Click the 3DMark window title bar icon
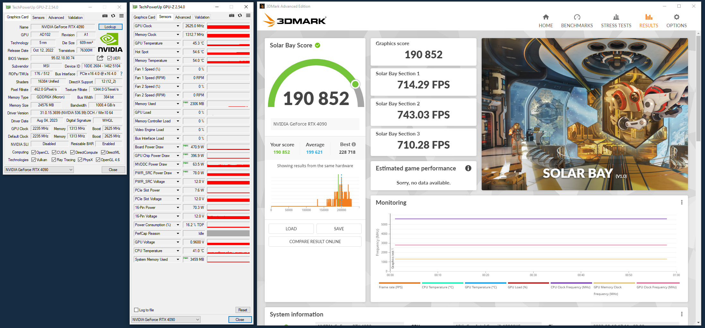This screenshot has width=705, height=328. click(x=262, y=6)
